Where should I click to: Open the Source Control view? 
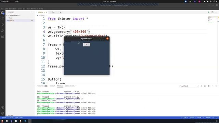(3, 25)
